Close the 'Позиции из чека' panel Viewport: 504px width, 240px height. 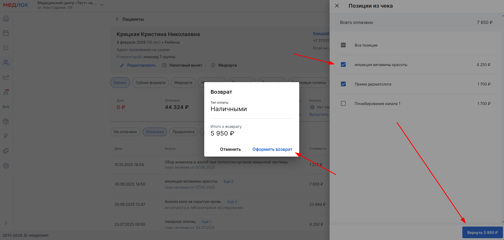[337, 6]
